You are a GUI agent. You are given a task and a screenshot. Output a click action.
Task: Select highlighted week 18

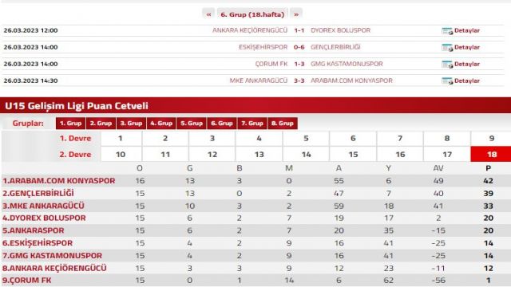pos(491,154)
